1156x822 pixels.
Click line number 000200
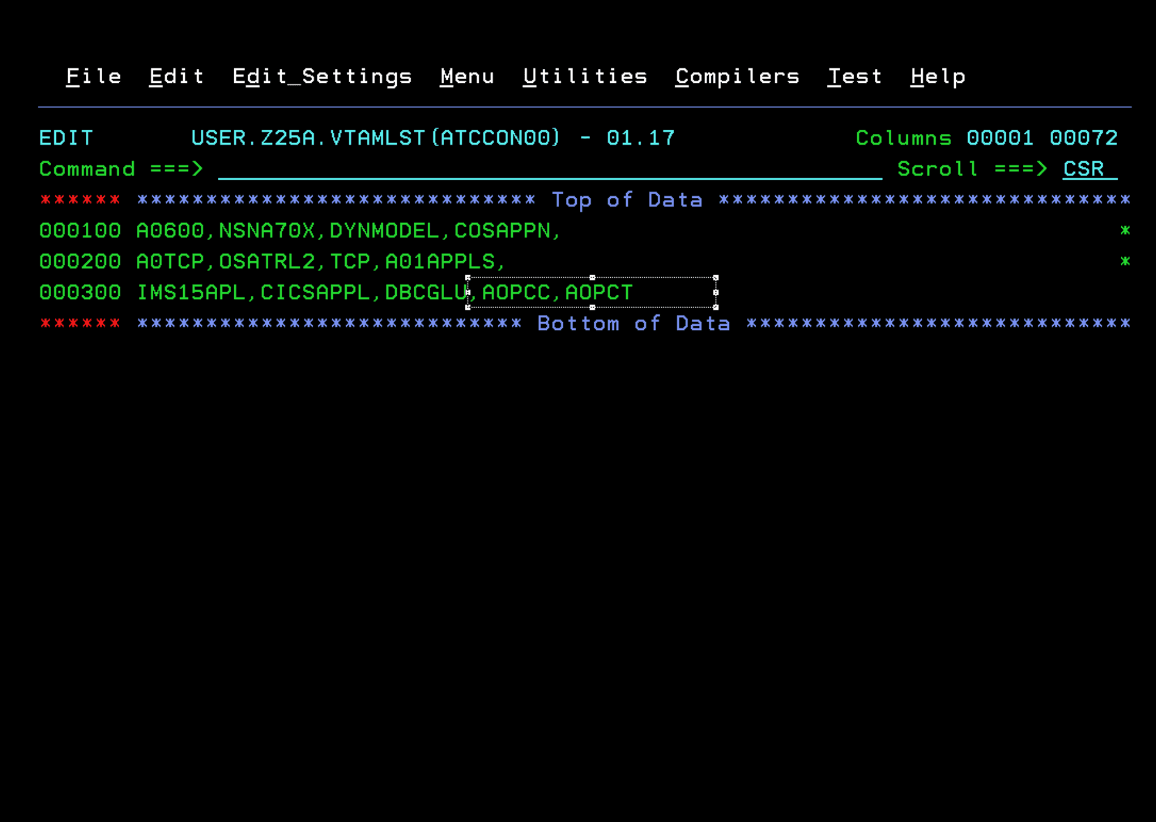pos(80,261)
